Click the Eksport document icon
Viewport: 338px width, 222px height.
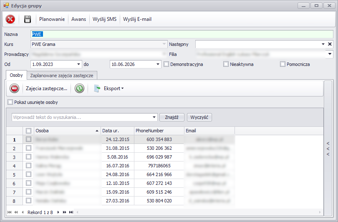pyautogui.click(x=97, y=88)
